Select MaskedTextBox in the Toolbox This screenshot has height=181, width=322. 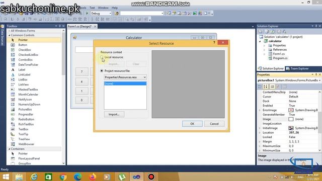[28, 89]
